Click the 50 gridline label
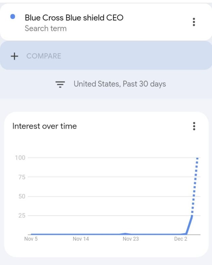This screenshot has height=265, width=212. pos(21,196)
